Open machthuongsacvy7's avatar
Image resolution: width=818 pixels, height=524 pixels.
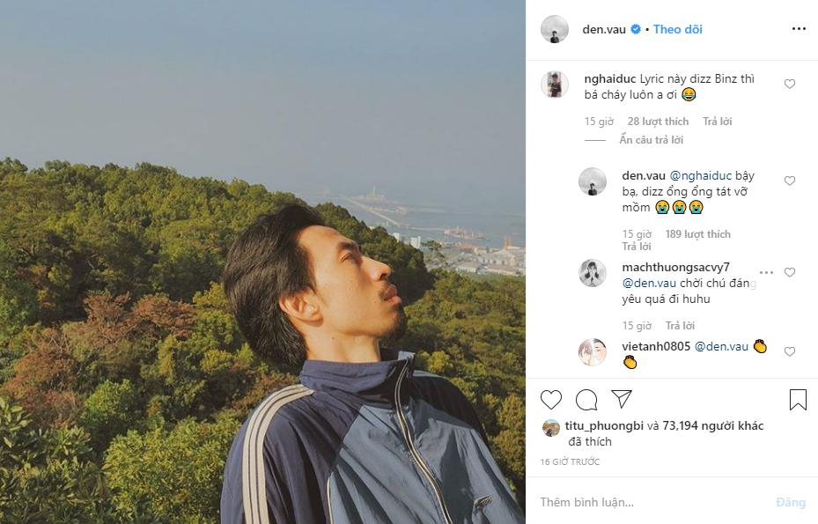pos(593,273)
